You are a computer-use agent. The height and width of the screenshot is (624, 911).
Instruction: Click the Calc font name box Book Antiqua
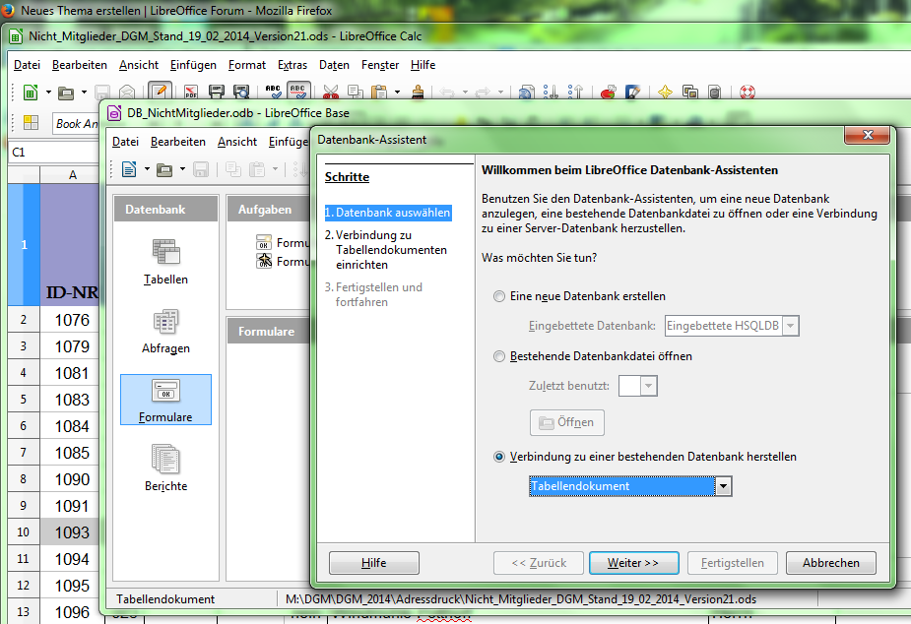76,123
